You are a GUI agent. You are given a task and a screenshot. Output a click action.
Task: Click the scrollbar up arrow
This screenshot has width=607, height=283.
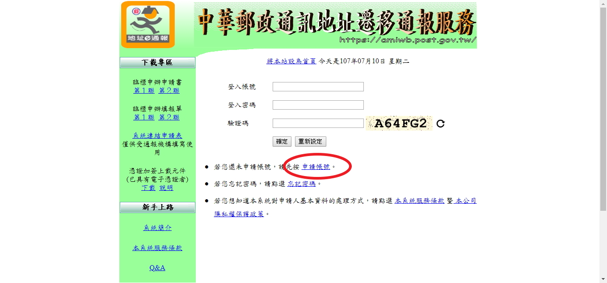pos(603,4)
